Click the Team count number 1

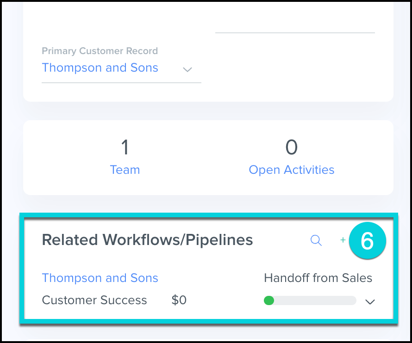(x=125, y=147)
